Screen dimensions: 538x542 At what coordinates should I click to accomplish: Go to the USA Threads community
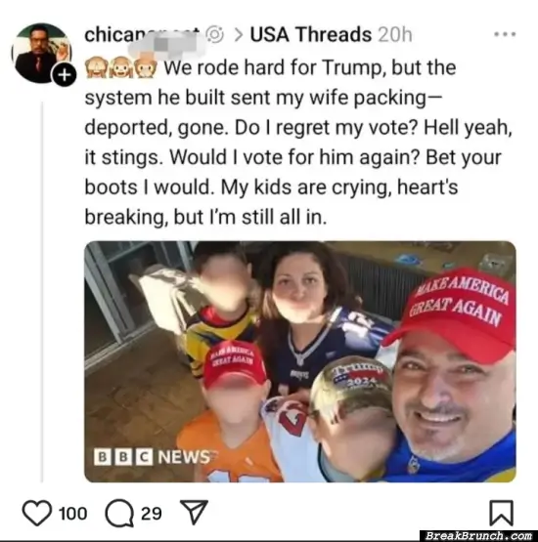click(x=311, y=34)
